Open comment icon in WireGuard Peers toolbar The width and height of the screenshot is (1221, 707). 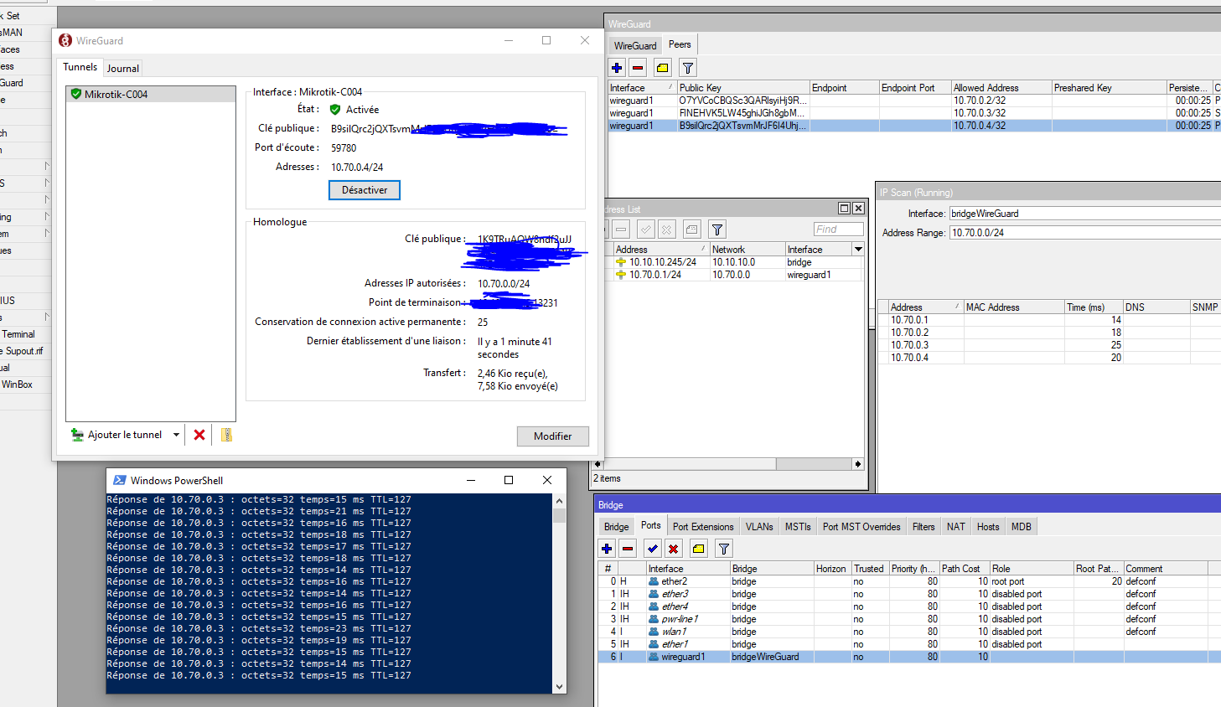click(663, 68)
